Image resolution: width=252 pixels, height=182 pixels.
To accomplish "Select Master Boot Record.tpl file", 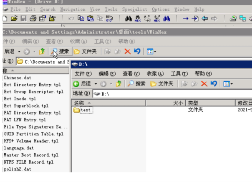I will (31, 155).
